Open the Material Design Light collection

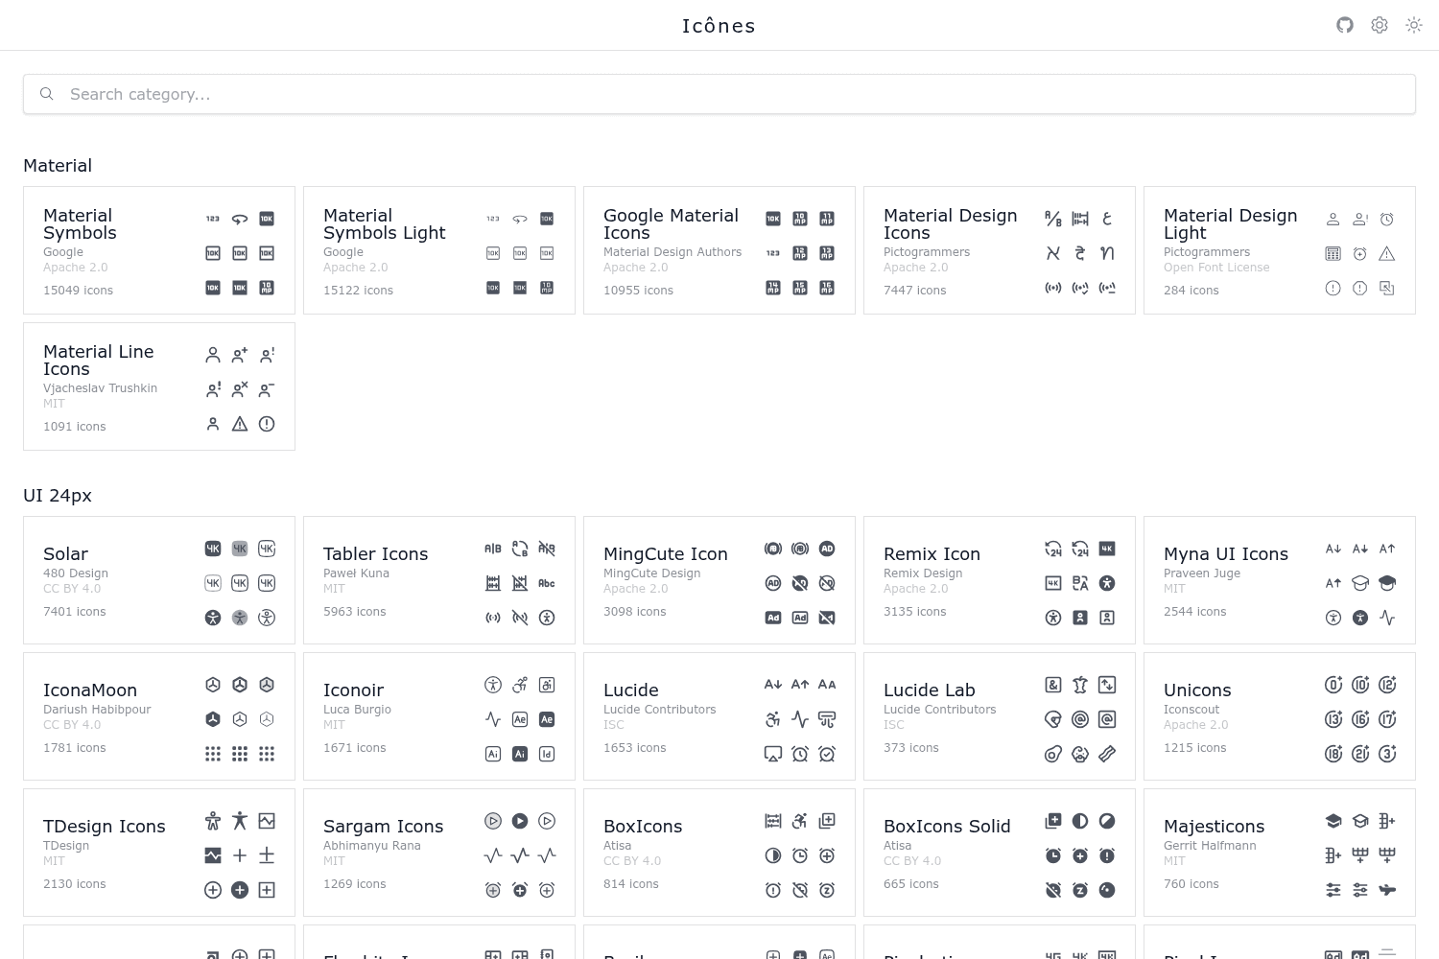click(x=1280, y=250)
